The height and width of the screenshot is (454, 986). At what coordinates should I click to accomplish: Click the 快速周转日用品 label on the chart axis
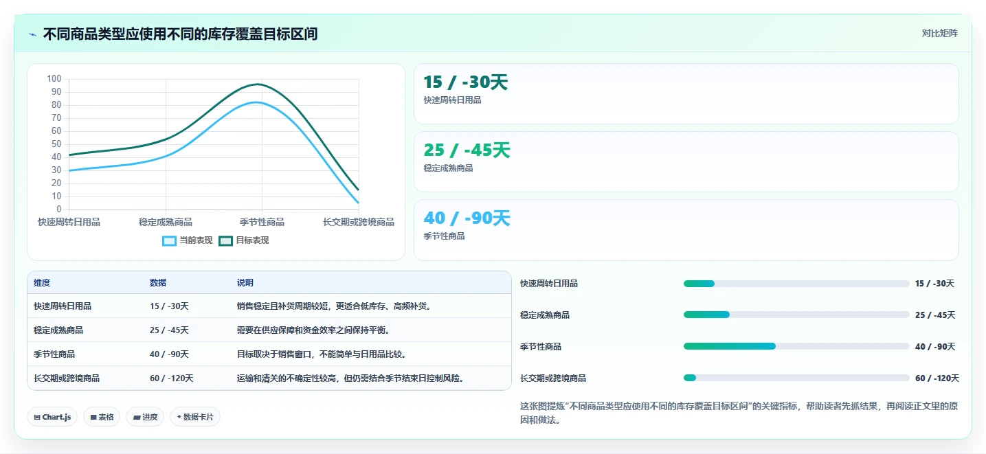click(69, 222)
